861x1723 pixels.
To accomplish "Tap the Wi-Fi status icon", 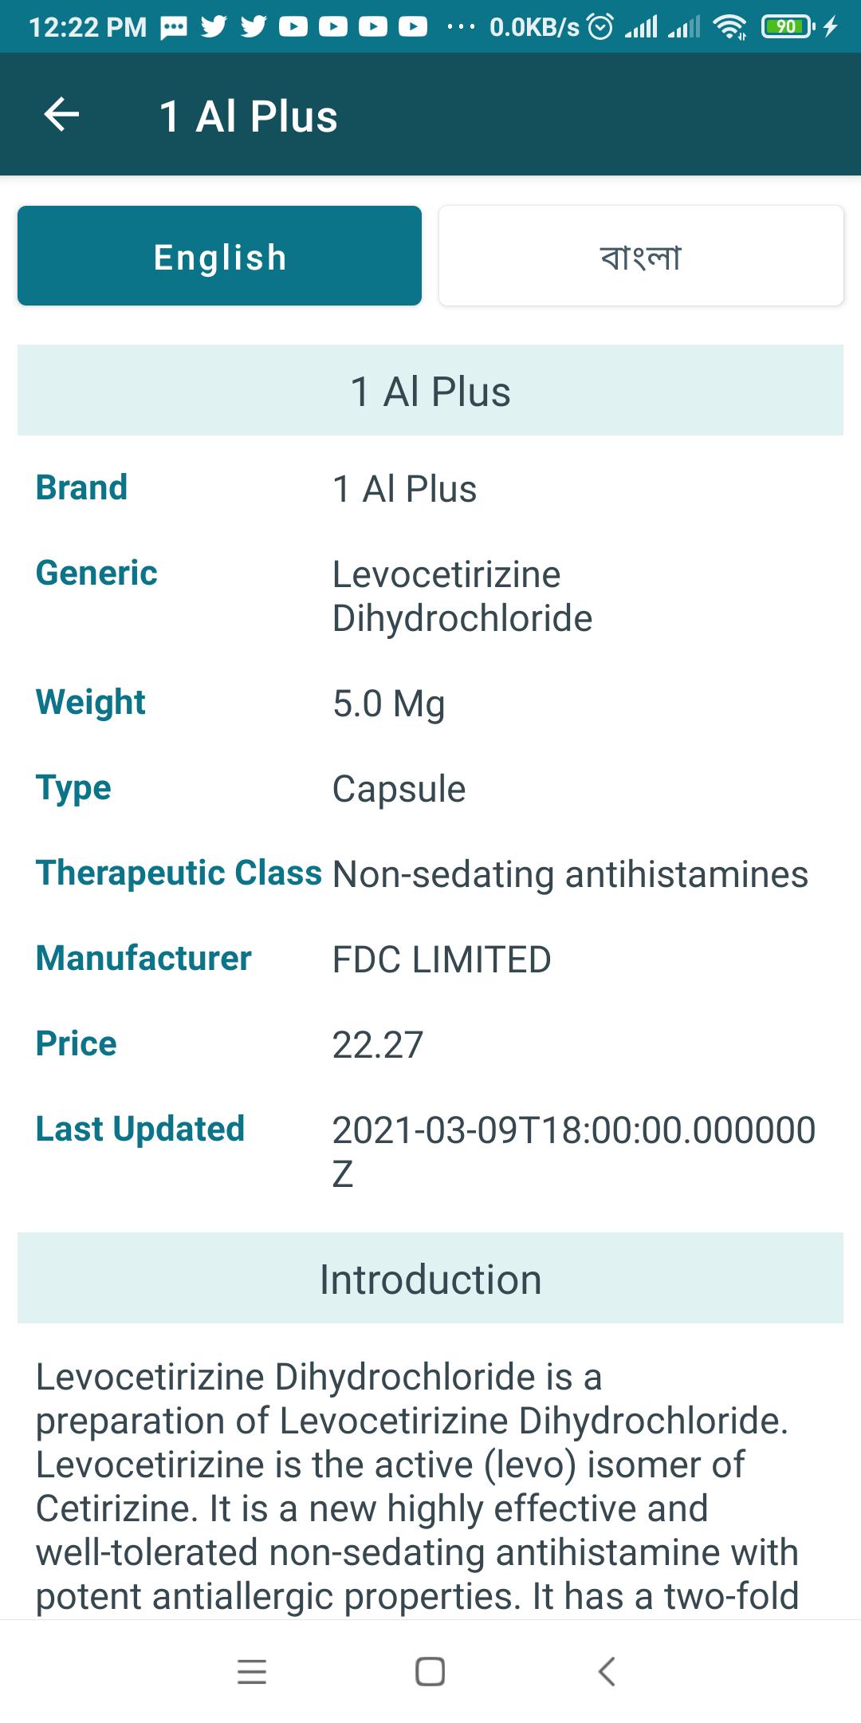I will point(730,27).
